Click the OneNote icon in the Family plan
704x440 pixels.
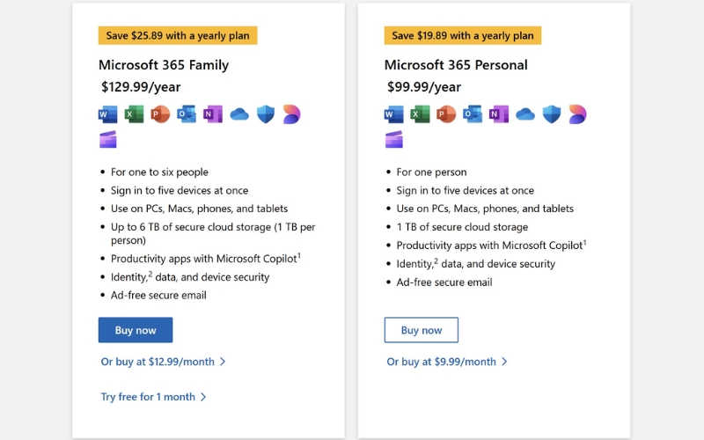[x=213, y=114]
